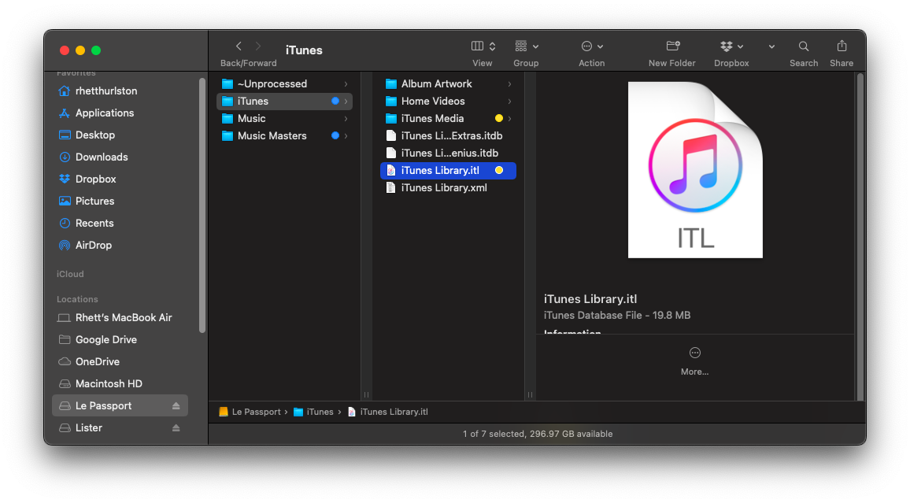The height and width of the screenshot is (503, 910).
Task: Expand the Album Artwork folder chevron
Action: pos(509,84)
